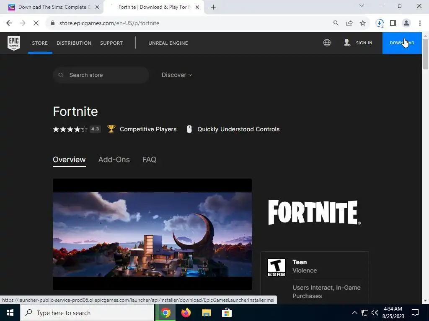
Task: Show hidden system tray icons
Action: (x=354, y=313)
